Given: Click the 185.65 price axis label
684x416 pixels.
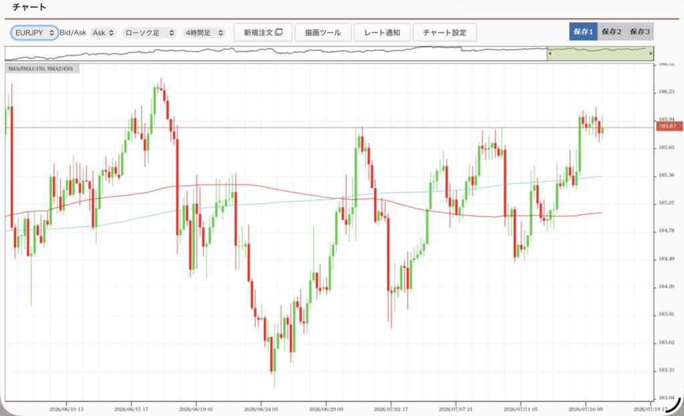Looking at the screenshot, I should pos(666,148).
